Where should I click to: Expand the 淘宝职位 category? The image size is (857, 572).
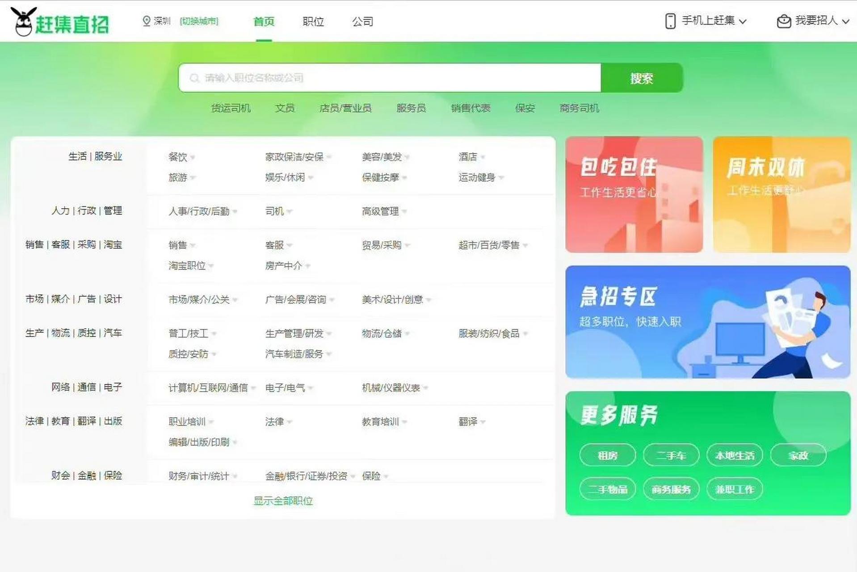[x=191, y=266]
